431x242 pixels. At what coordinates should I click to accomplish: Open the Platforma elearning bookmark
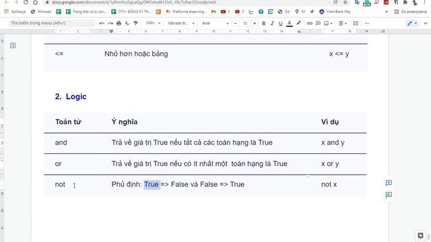(186, 11)
